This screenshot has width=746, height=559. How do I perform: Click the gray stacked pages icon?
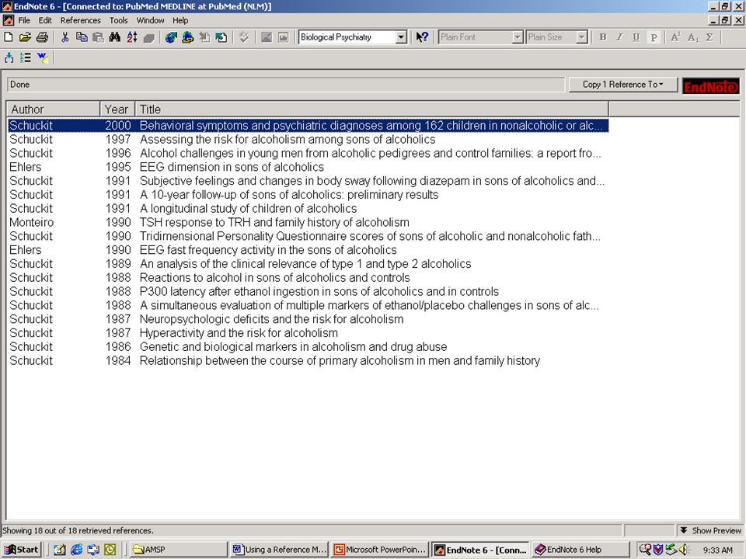pos(149,37)
